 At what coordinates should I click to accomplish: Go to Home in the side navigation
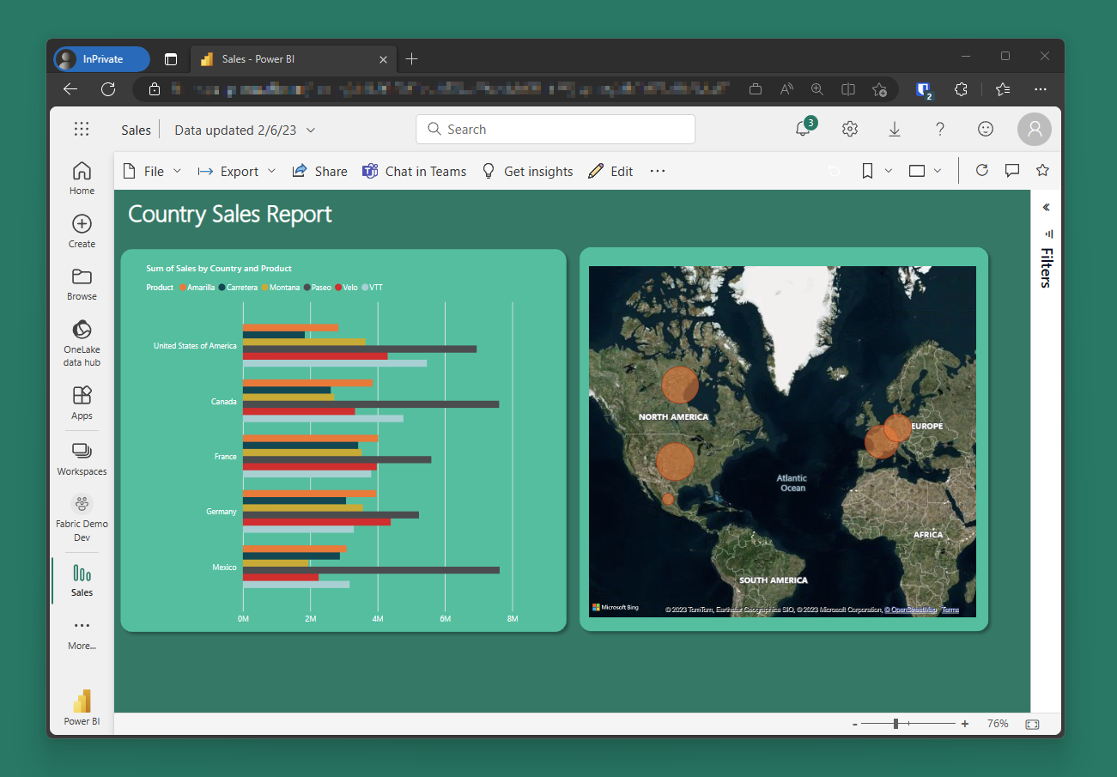point(82,178)
